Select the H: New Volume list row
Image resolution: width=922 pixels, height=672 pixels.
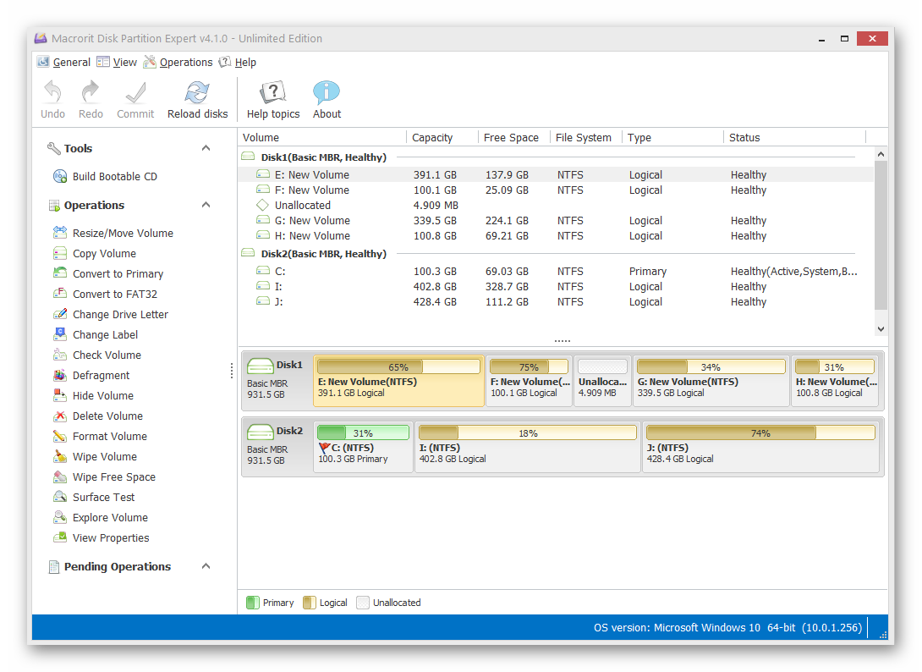tap(556, 236)
